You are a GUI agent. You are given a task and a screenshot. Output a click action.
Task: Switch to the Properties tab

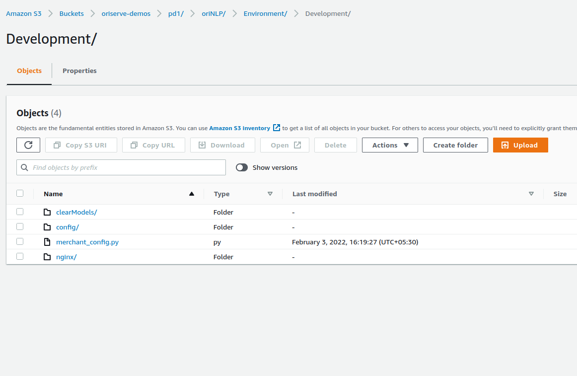point(79,71)
